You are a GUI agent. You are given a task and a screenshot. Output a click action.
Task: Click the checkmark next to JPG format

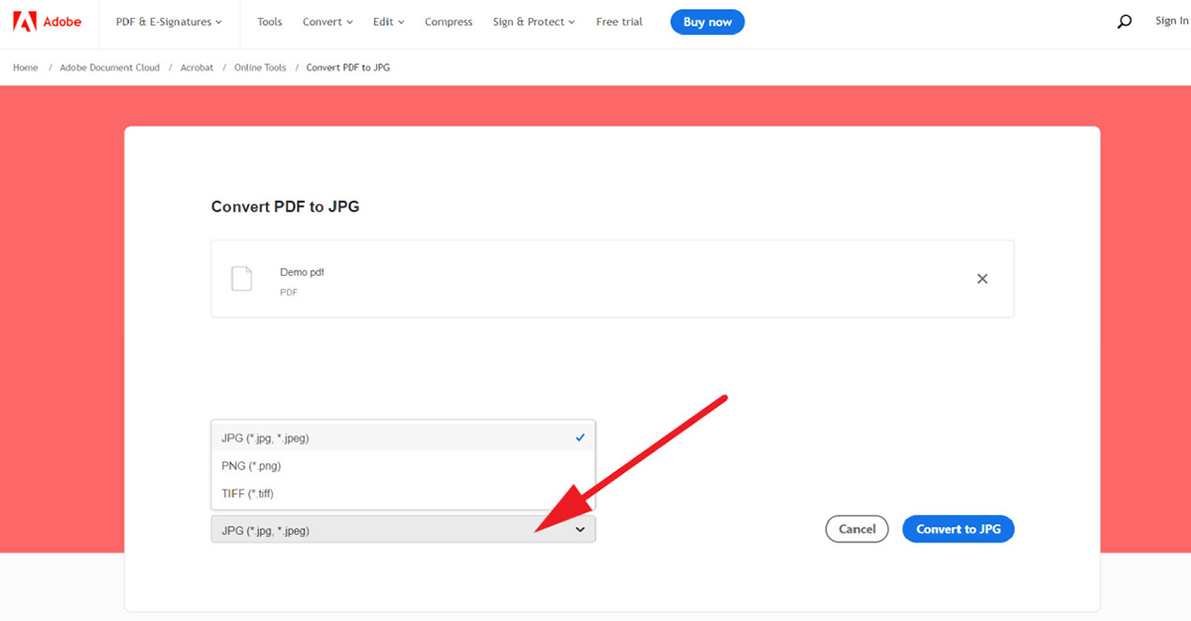(581, 436)
